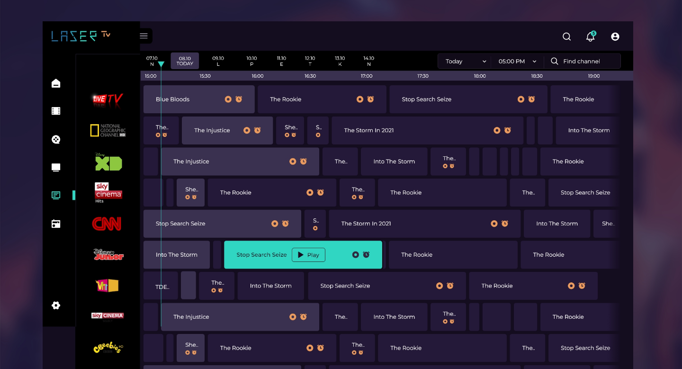Toggle alarm on The Injustice, National Geographic row
682x369 pixels.
(x=258, y=130)
